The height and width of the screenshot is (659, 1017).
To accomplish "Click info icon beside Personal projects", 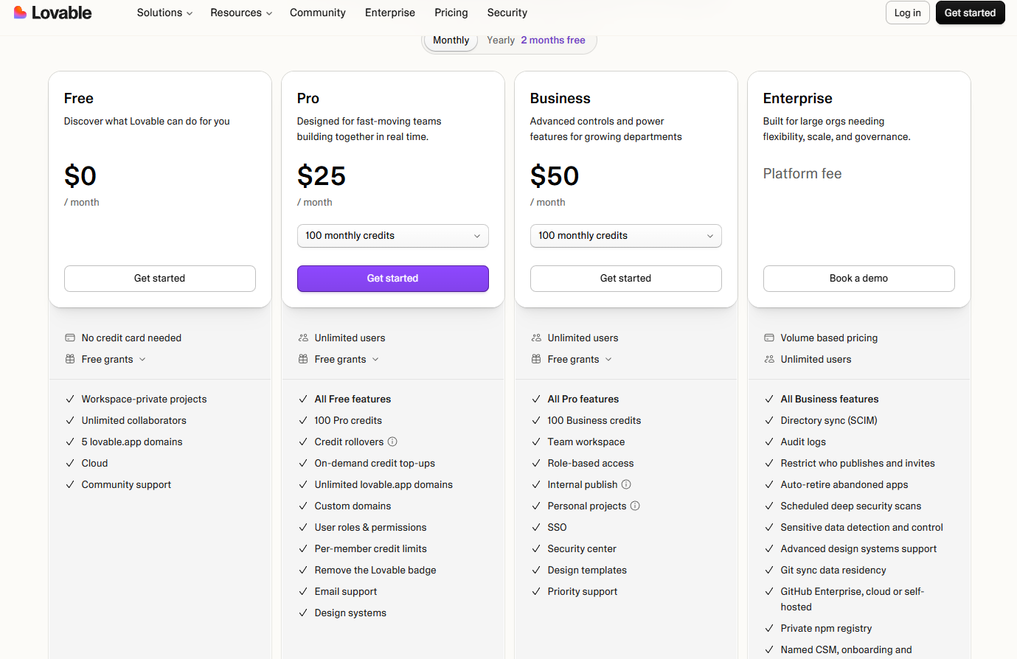I will pyautogui.click(x=635, y=506).
